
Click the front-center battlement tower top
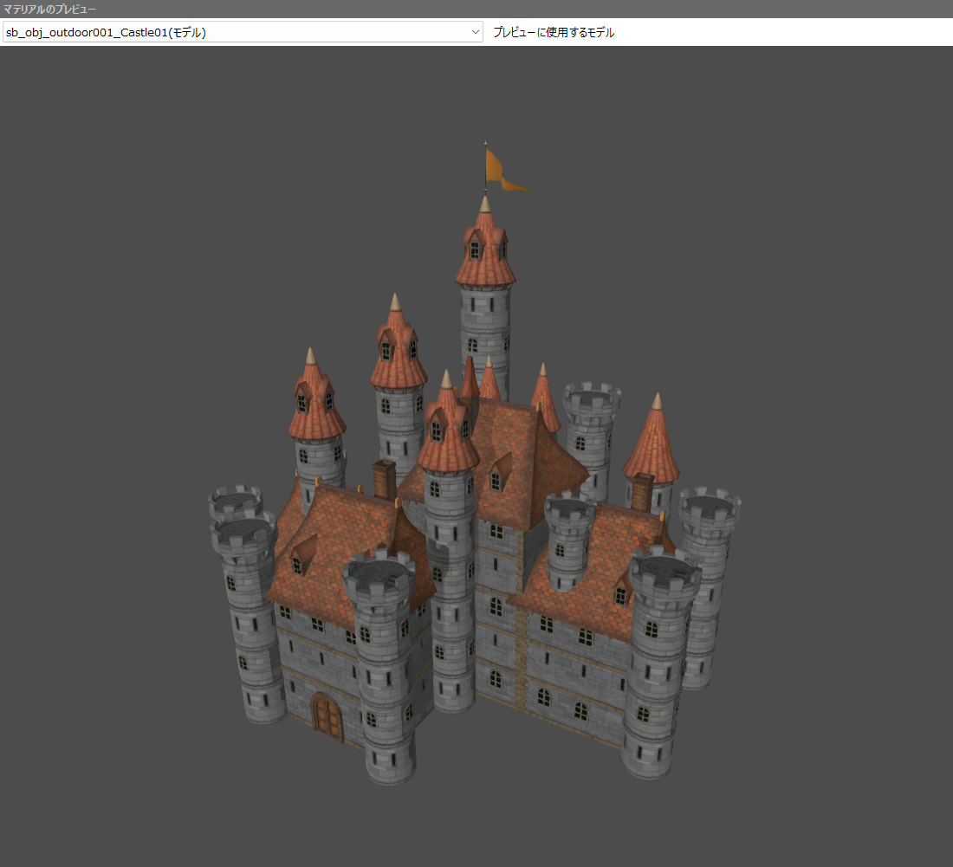[379, 573]
